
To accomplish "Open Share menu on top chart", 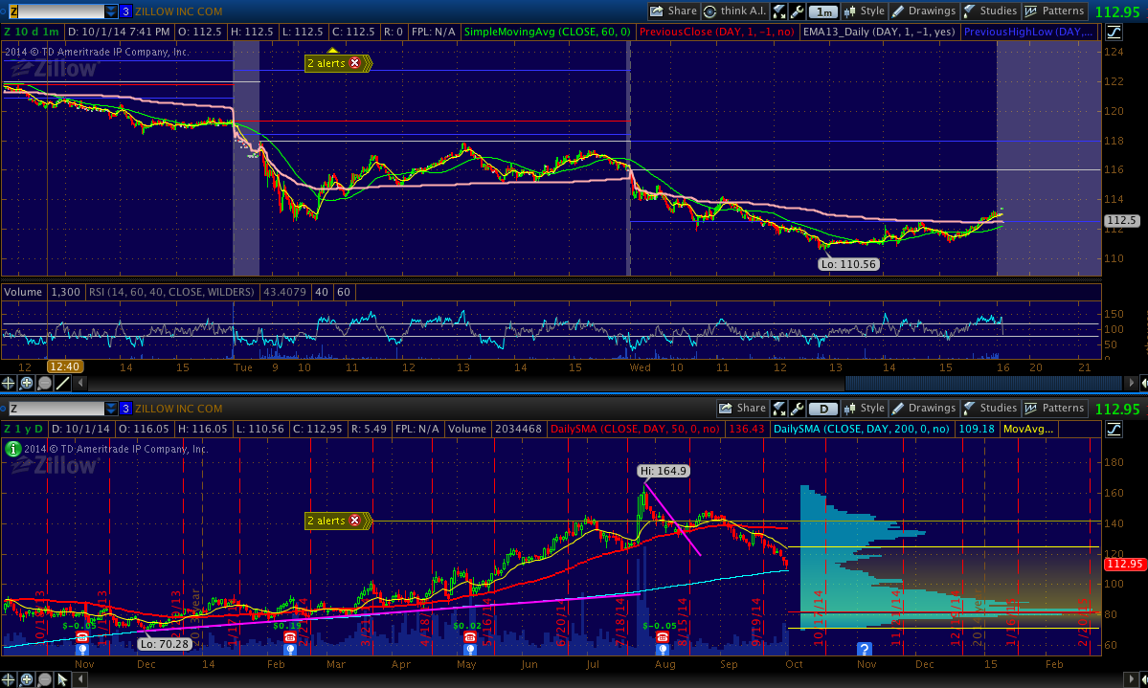I will (x=673, y=11).
